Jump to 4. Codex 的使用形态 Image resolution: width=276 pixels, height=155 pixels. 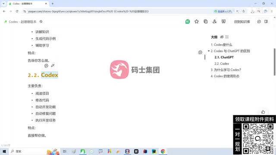(225, 76)
